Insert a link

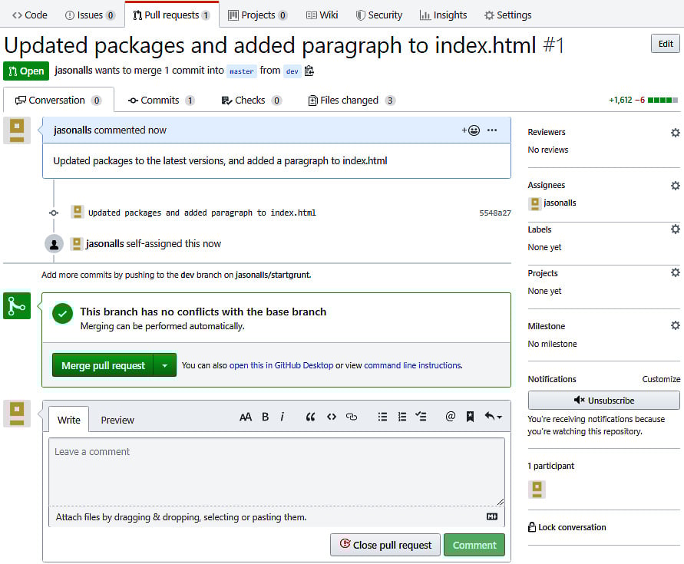tap(351, 417)
